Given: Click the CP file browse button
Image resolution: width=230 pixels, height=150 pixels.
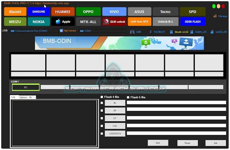Looking at the screenshot, I should click(115, 118).
